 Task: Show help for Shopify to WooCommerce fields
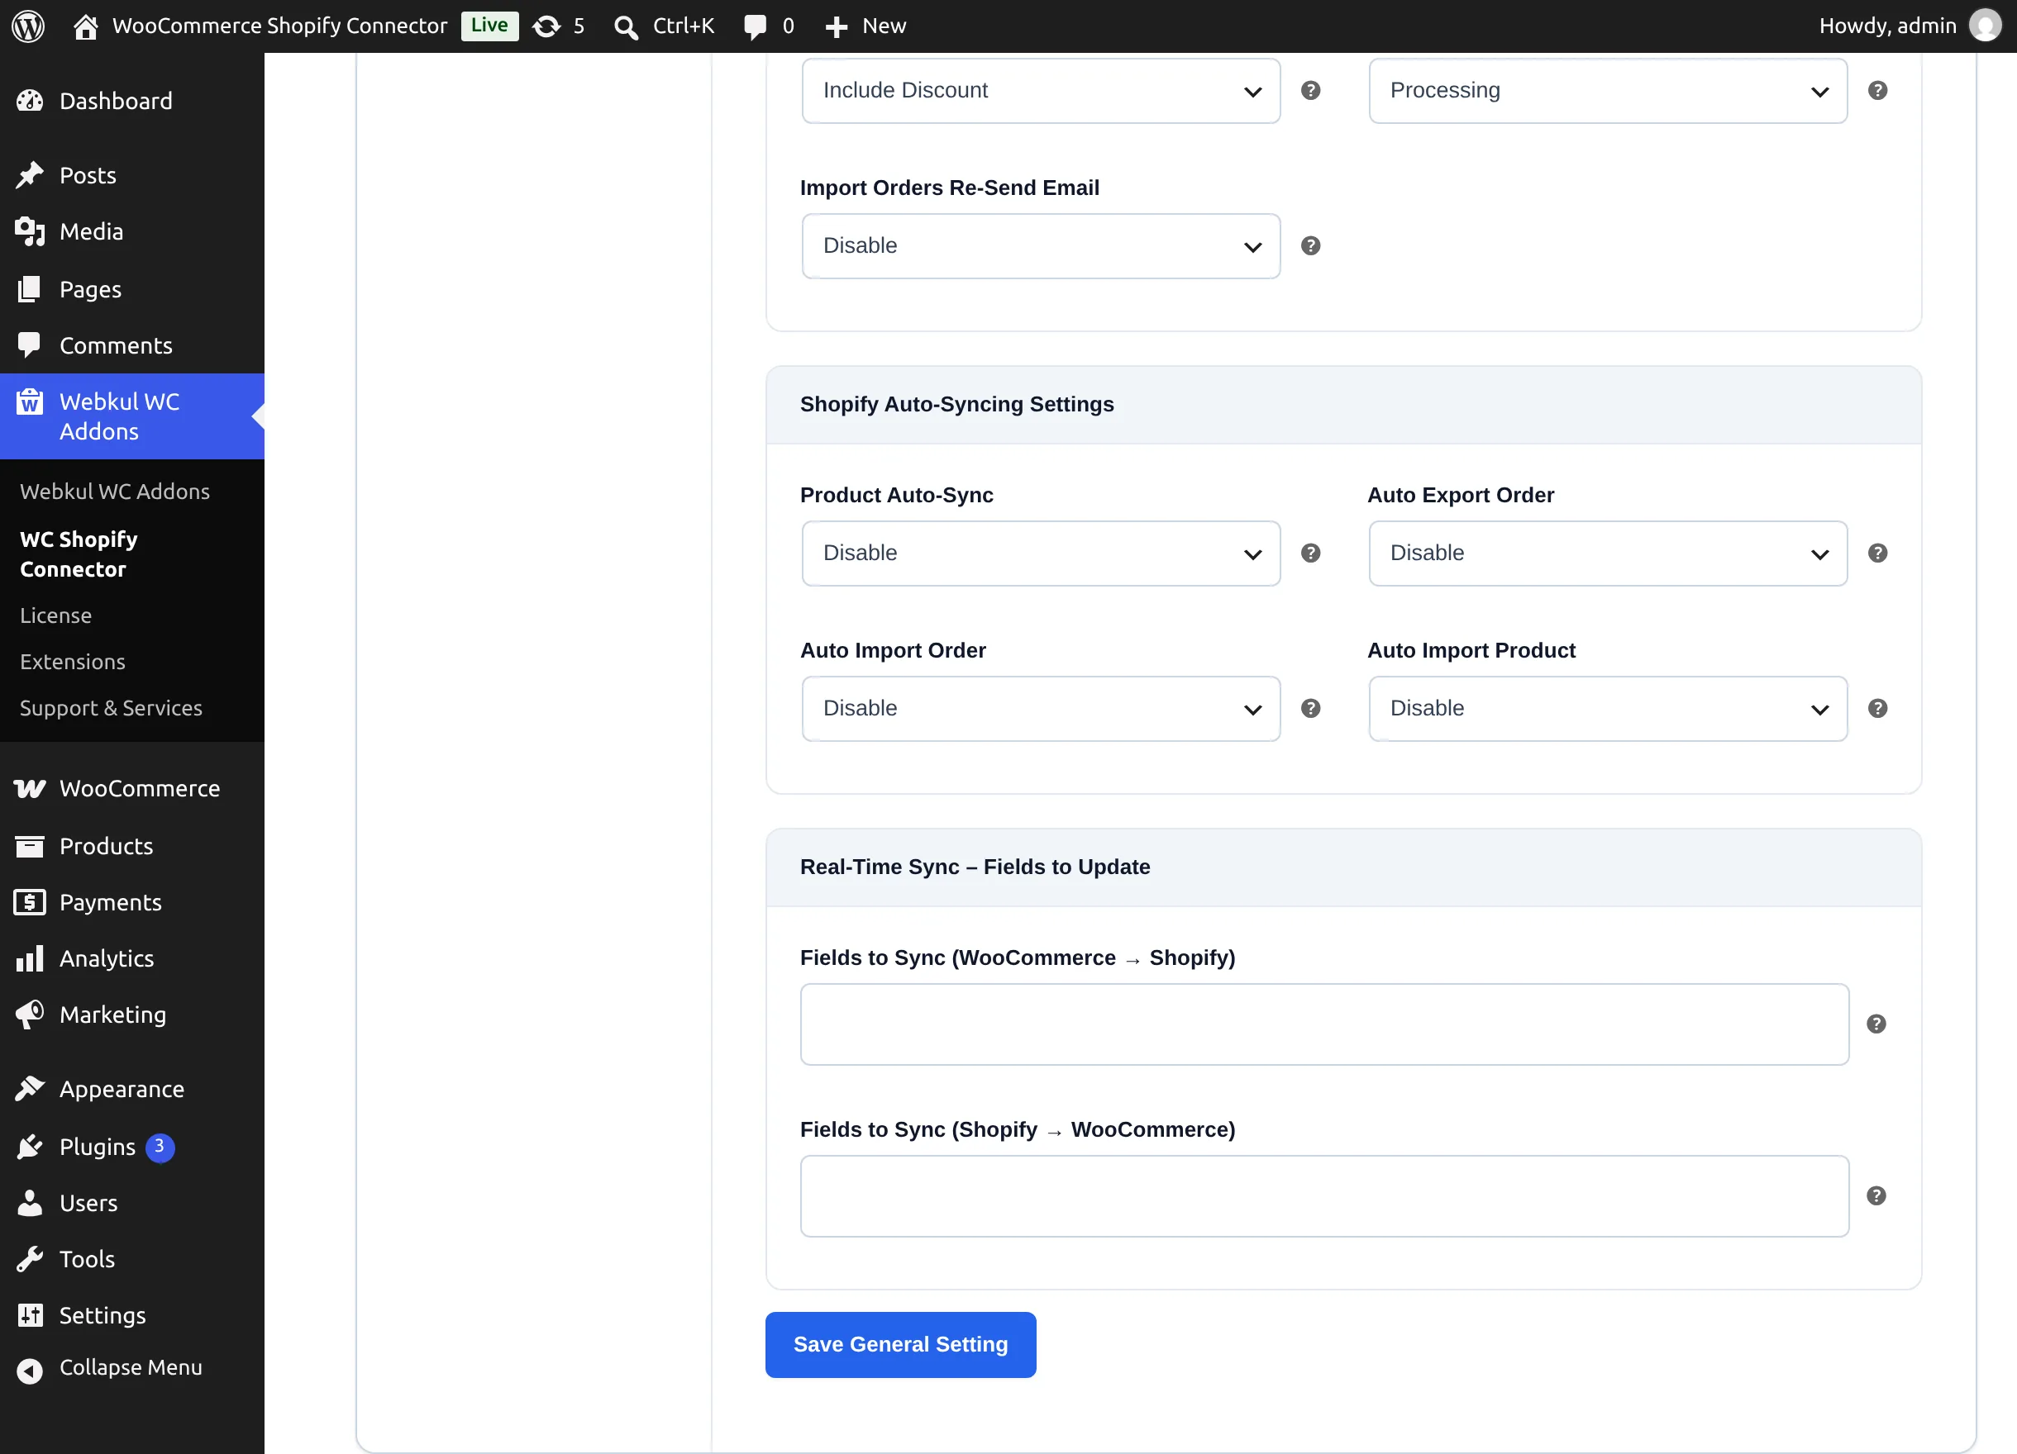[1876, 1195]
